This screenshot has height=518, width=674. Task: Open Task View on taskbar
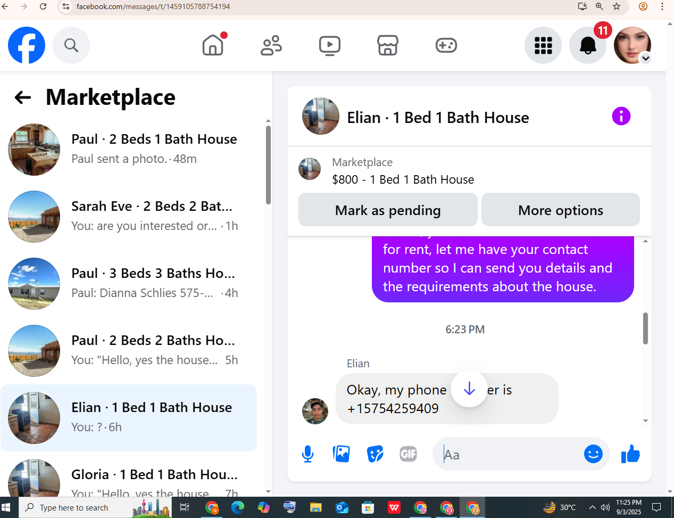(185, 507)
